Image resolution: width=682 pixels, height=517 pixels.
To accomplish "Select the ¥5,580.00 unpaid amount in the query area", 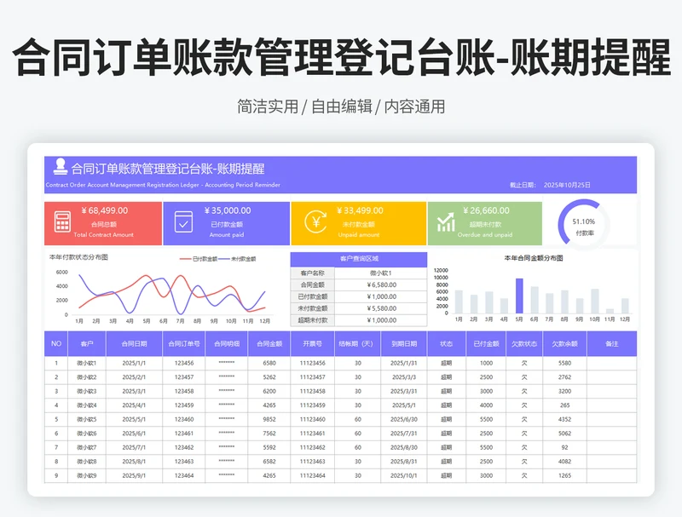I will [381, 308].
